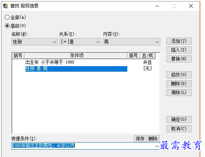Click the left 括号 column header
205x157 pixels.
click(18, 56)
